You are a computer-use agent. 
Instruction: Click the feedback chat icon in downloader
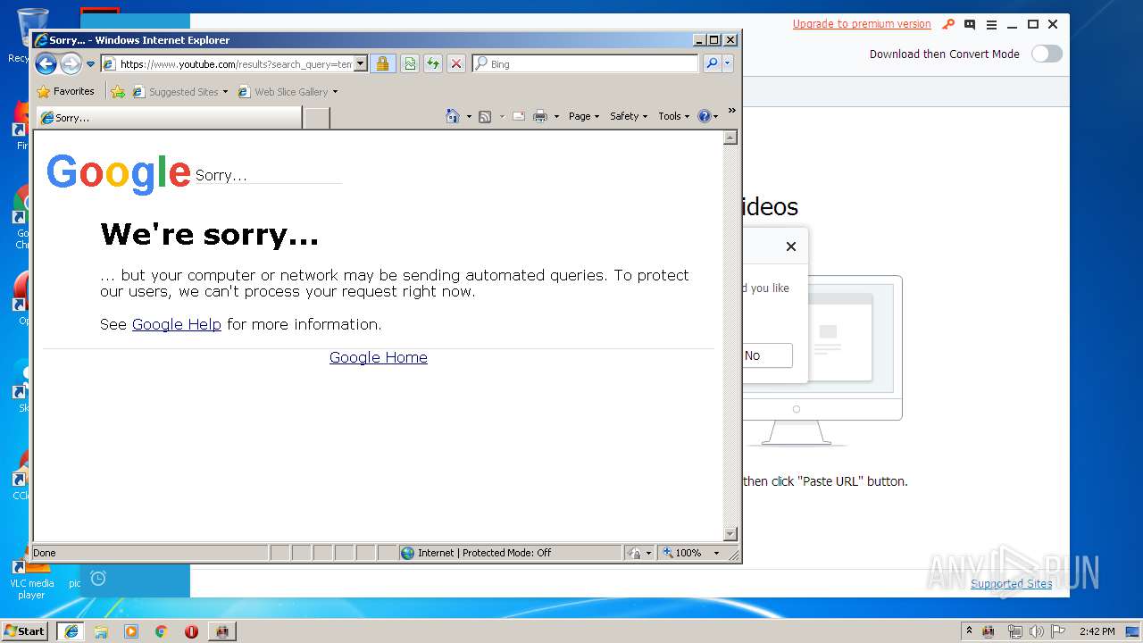click(x=970, y=24)
